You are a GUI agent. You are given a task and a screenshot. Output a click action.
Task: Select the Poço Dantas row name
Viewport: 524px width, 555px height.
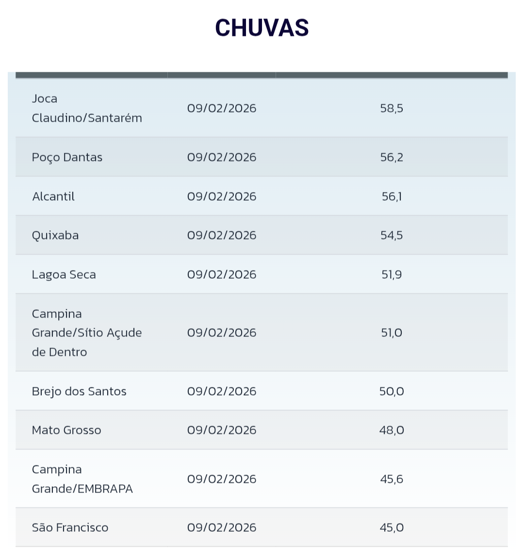pos(67,158)
